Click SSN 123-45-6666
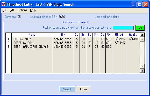Image resolution: width=150 pixels, height=96 pixels. click(x=62, y=47)
